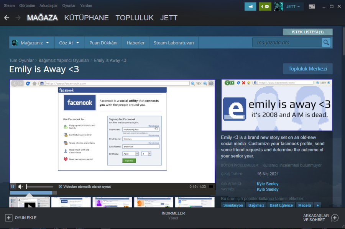Viewport: 345px width, 229px height.
Task: Open the Yardım menu
Action: [86, 5]
